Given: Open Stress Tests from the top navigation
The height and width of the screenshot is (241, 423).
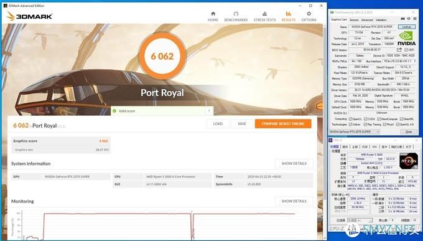Looking at the screenshot, I should (264, 16).
